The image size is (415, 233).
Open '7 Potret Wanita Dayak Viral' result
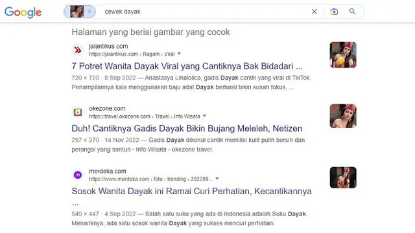coord(187,66)
